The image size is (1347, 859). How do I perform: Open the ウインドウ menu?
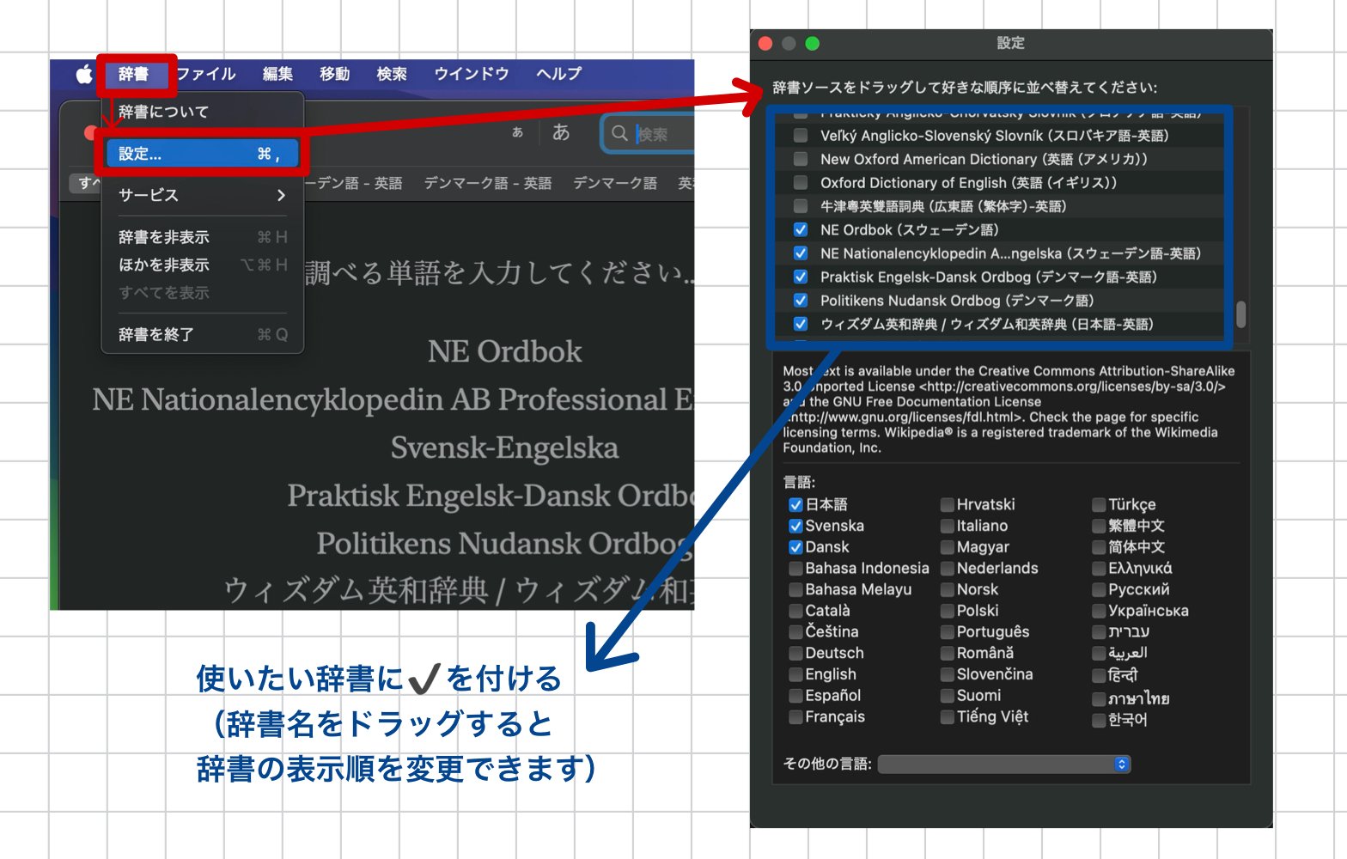[471, 74]
